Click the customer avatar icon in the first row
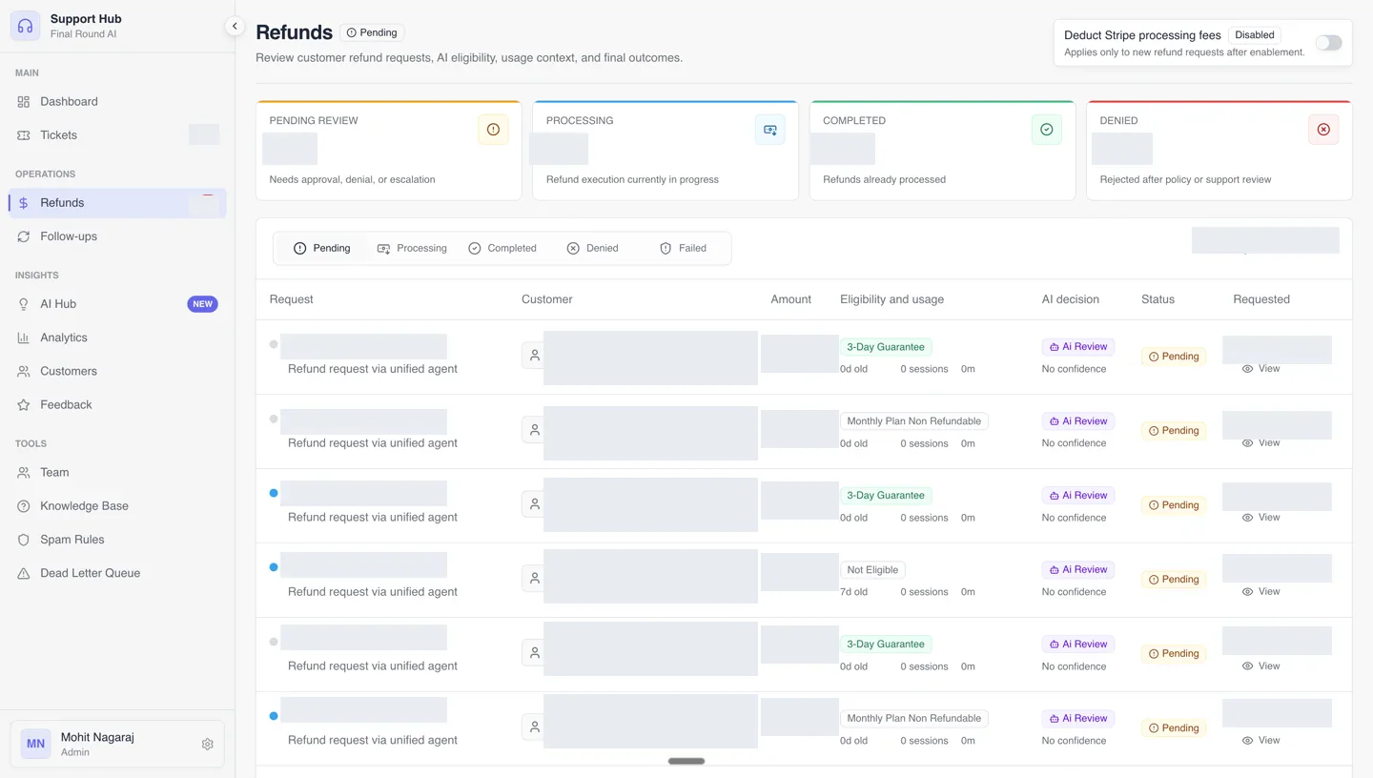Image resolution: width=1373 pixels, height=778 pixels. coord(535,356)
